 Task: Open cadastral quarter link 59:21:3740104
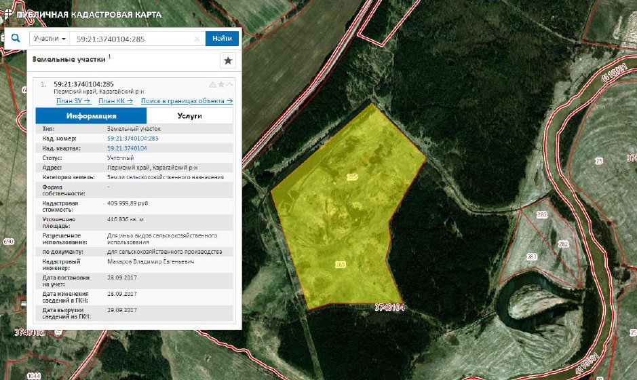click(127, 148)
